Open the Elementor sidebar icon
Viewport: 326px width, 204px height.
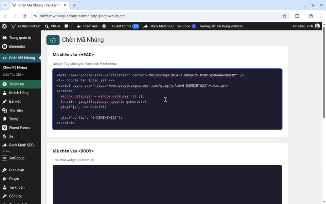(4, 47)
